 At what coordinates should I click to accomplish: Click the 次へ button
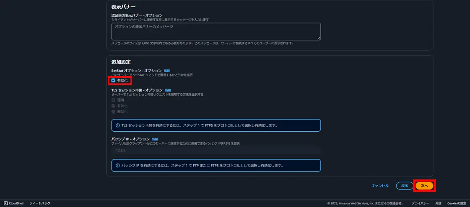[x=424, y=186]
